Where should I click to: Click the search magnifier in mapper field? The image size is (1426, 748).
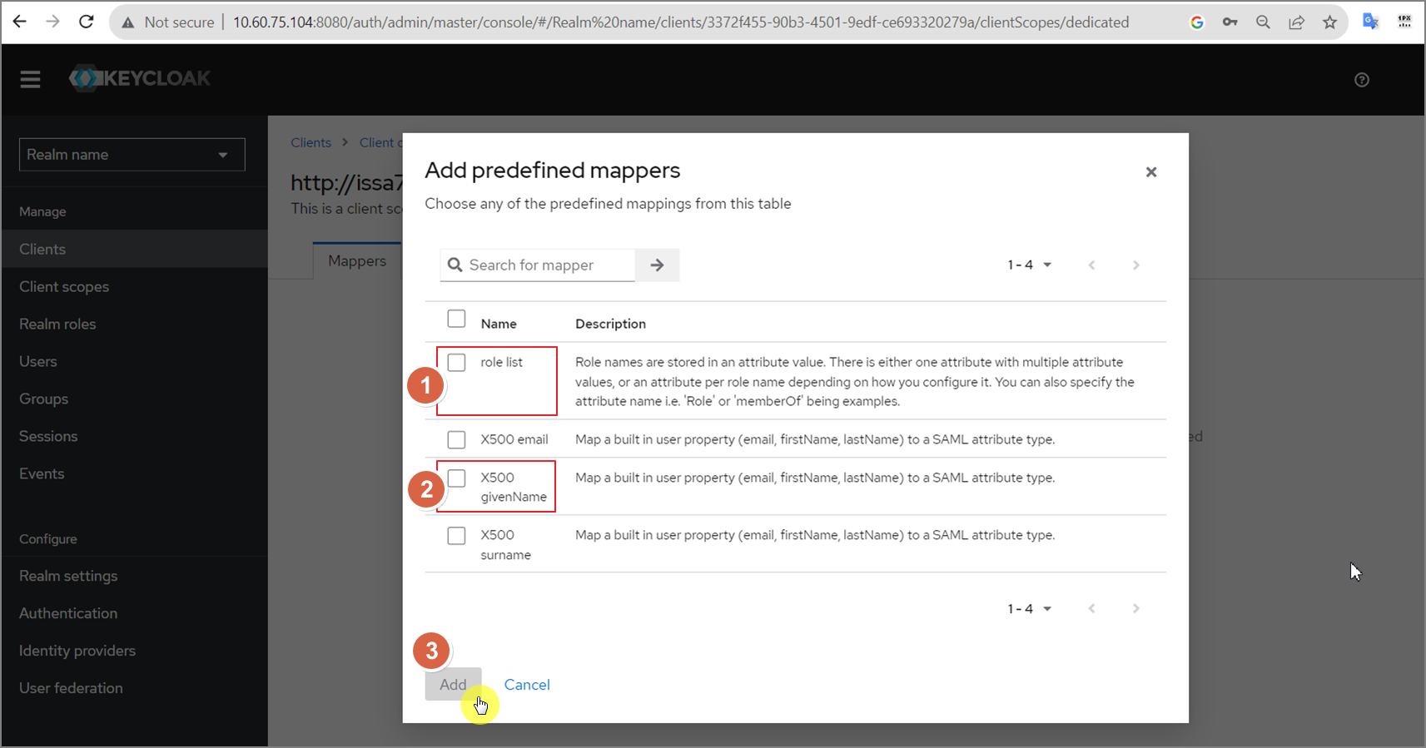(x=455, y=265)
